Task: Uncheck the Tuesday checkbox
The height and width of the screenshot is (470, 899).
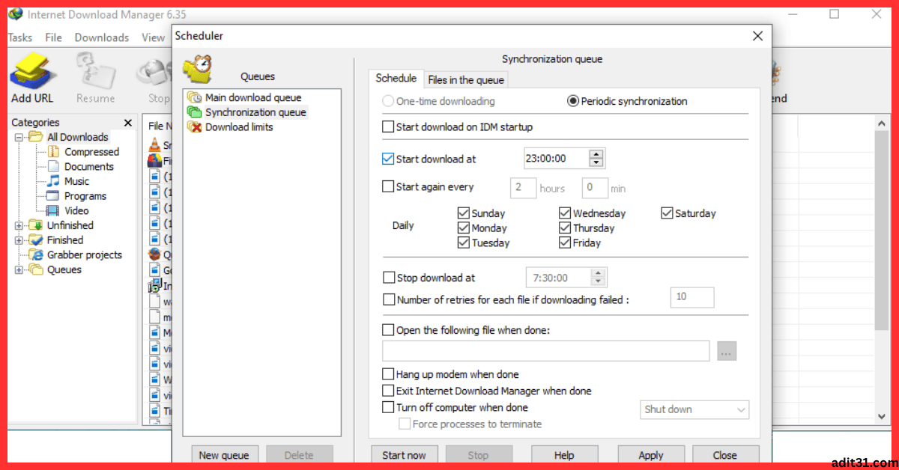Action: pos(463,242)
